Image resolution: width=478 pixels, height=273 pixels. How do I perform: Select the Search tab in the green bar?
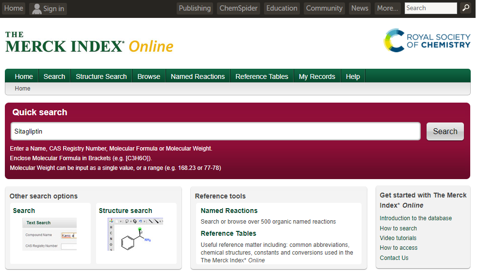click(x=54, y=76)
